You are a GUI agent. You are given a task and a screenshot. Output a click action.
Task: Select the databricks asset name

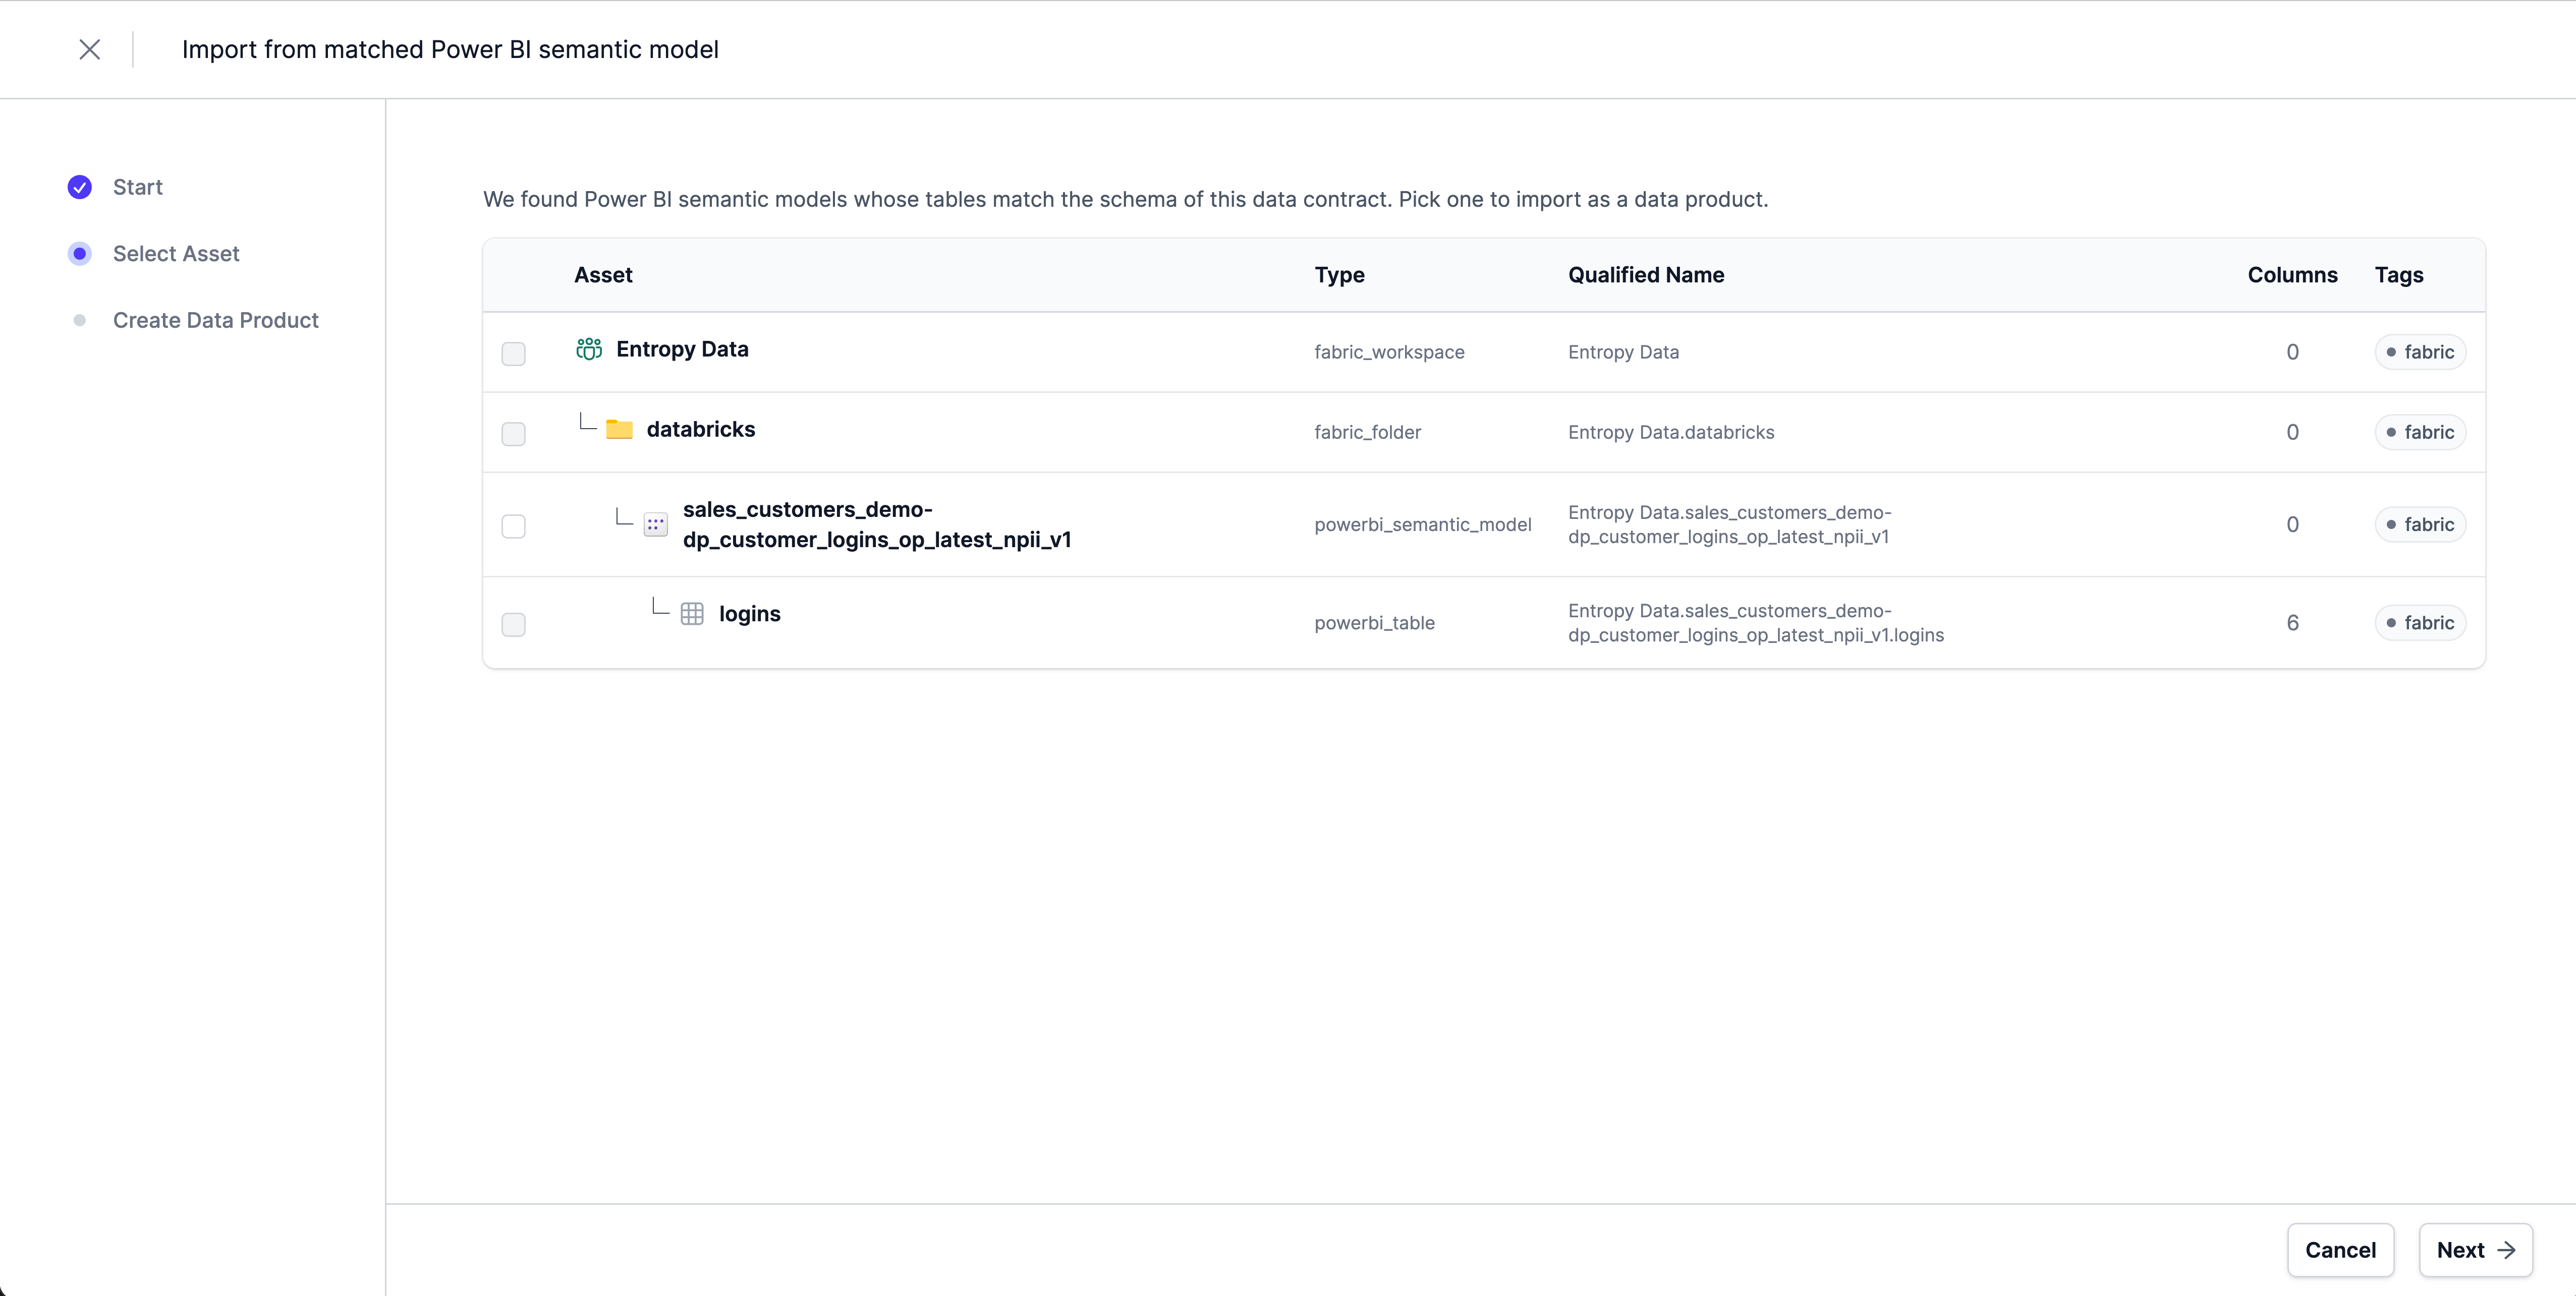click(x=701, y=430)
